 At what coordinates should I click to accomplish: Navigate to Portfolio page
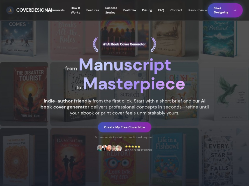click(129, 10)
